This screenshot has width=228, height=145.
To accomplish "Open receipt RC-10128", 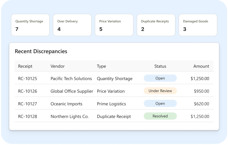I will pyautogui.click(x=28, y=116).
